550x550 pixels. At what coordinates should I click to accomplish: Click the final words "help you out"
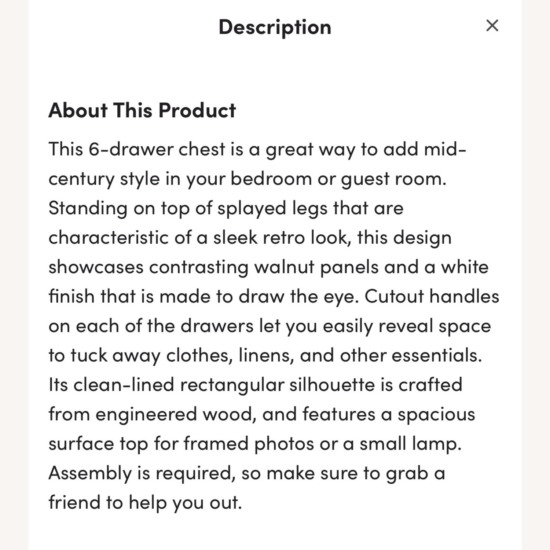coord(185,502)
